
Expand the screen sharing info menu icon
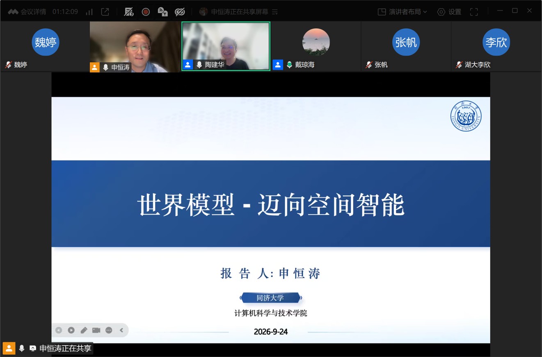[x=275, y=12]
